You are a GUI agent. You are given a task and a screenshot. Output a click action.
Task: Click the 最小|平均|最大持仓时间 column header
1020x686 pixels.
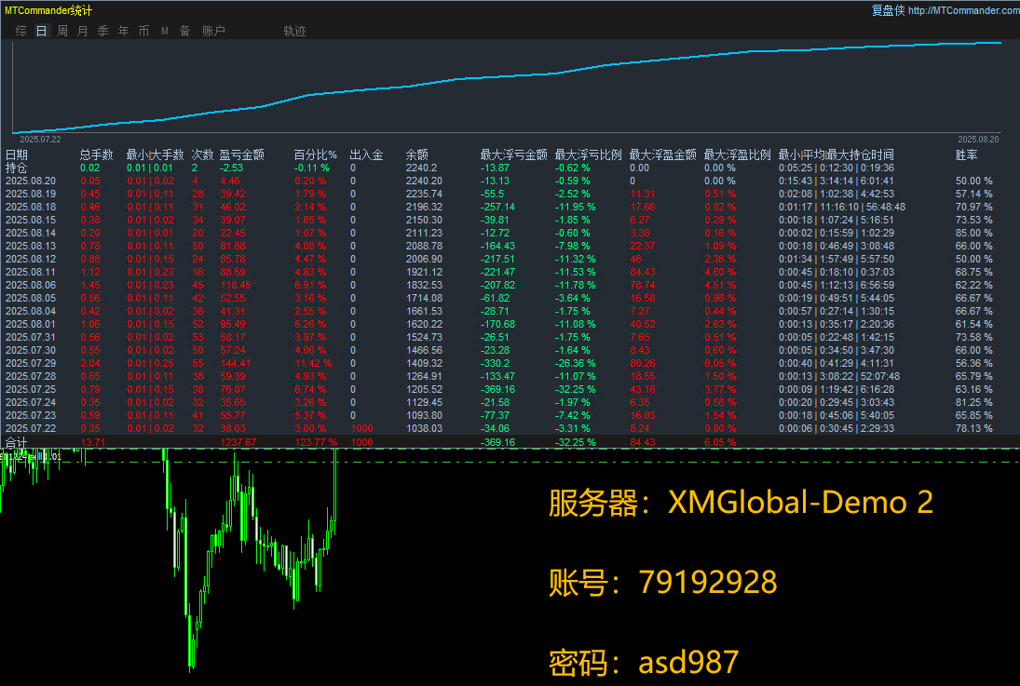[836, 155]
